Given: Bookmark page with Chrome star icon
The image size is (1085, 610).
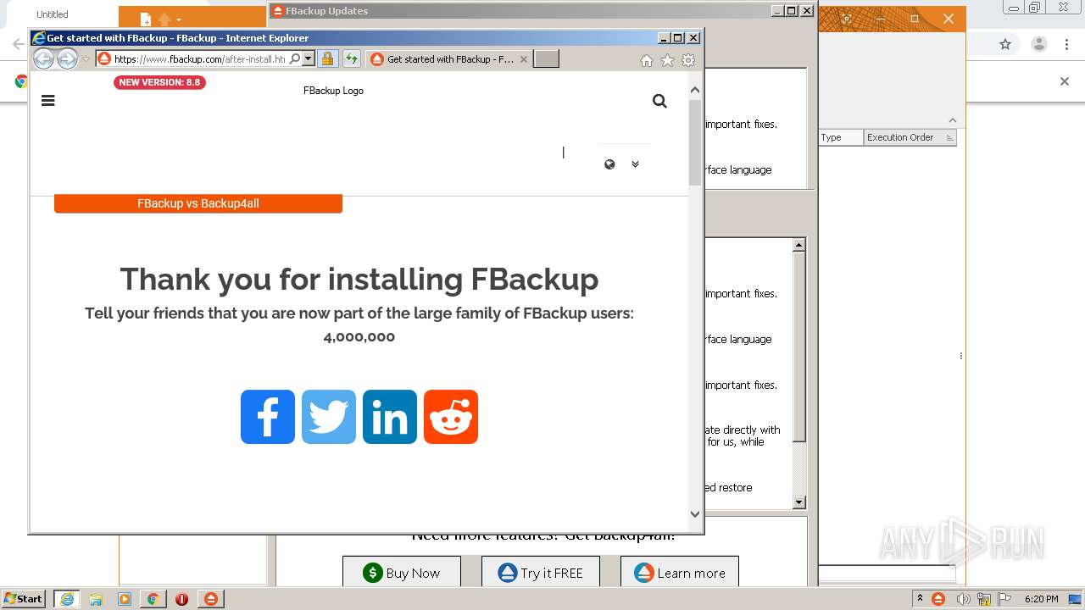Looking at the screenshot, I should (x=1005, y=44).
